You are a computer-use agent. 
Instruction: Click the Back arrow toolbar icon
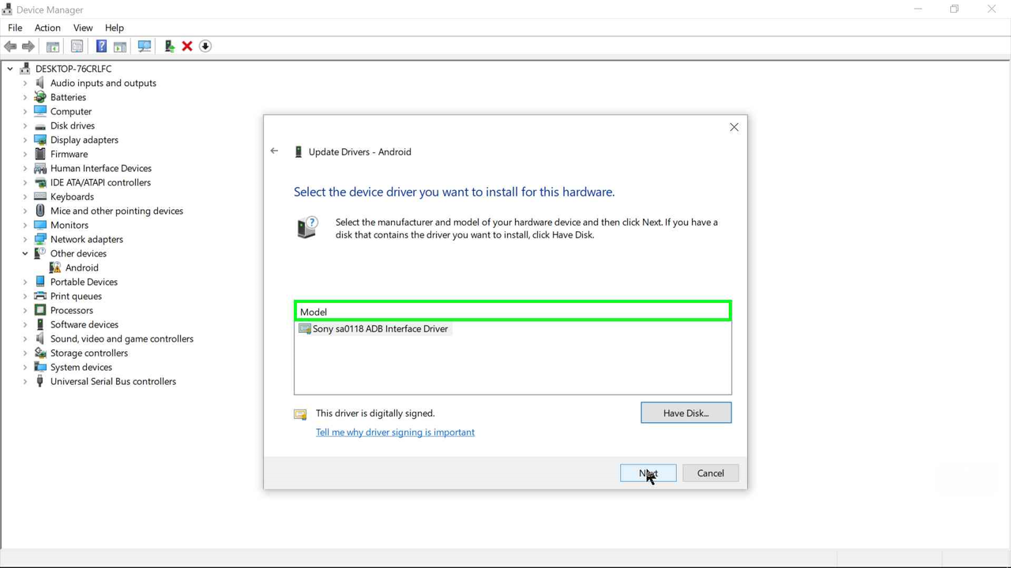(10, 47)
